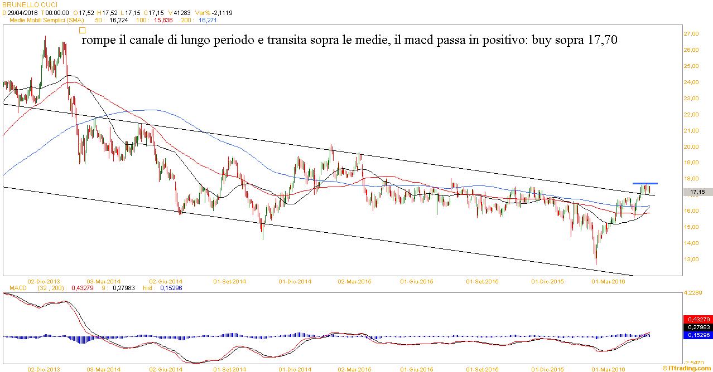Click the volume value 41283
The height and width of the screenshot is (372, 713).
tap(182, 12)
